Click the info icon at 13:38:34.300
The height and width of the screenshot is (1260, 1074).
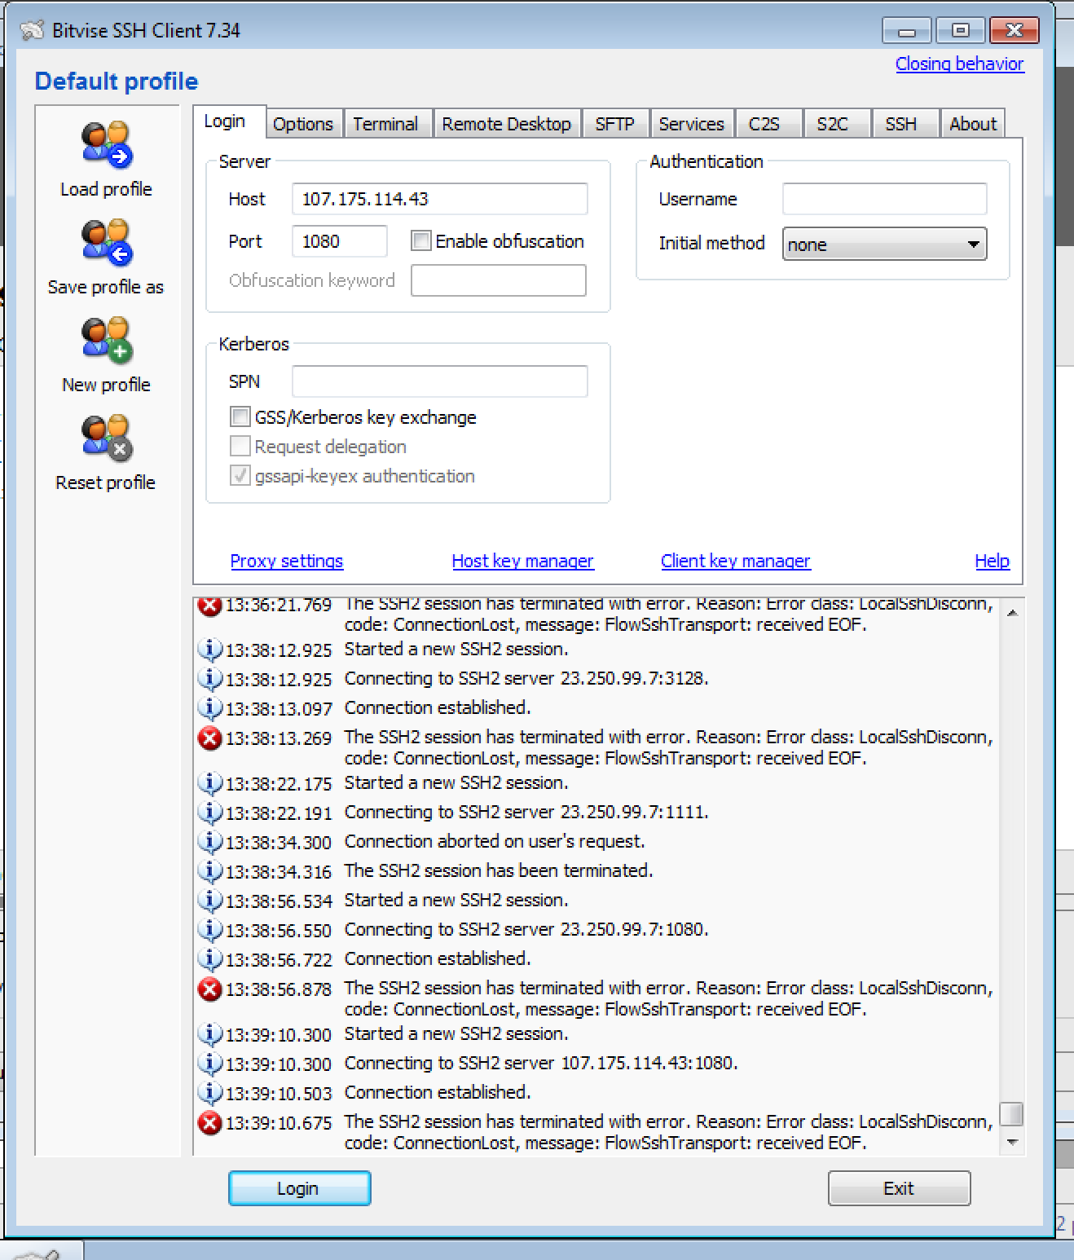point(210,842)
